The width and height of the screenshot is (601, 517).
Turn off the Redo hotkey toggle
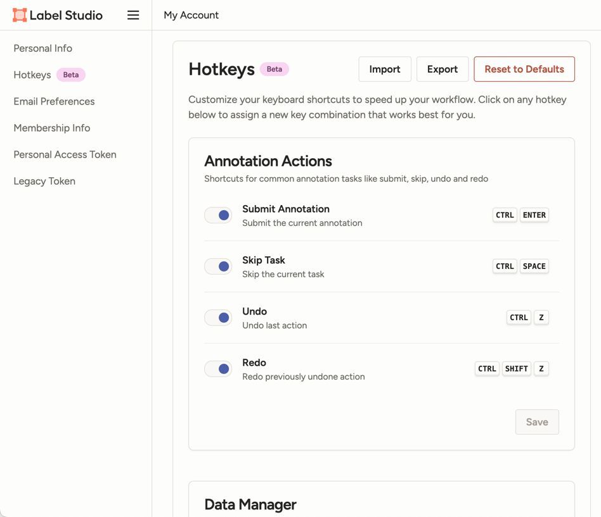[x=218, y=369]
